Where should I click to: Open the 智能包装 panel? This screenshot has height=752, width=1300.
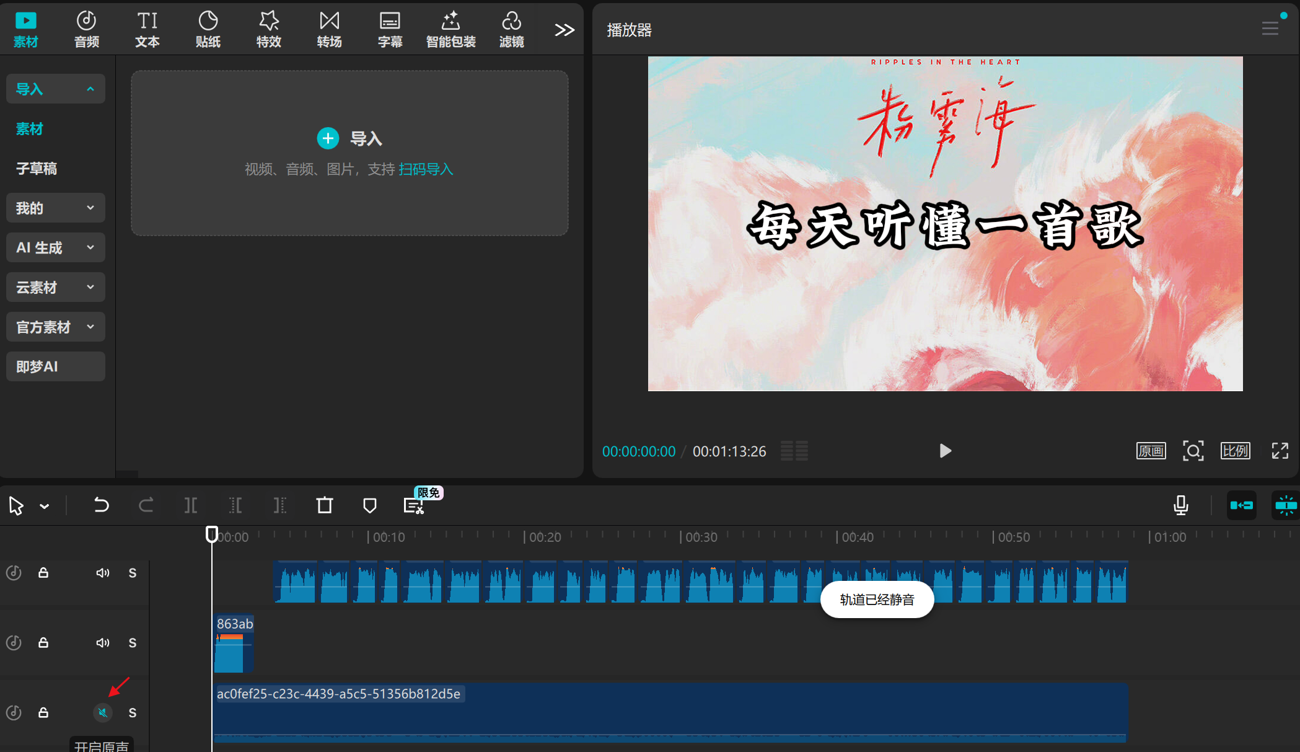pyautogui.click(x=450, y=28)
